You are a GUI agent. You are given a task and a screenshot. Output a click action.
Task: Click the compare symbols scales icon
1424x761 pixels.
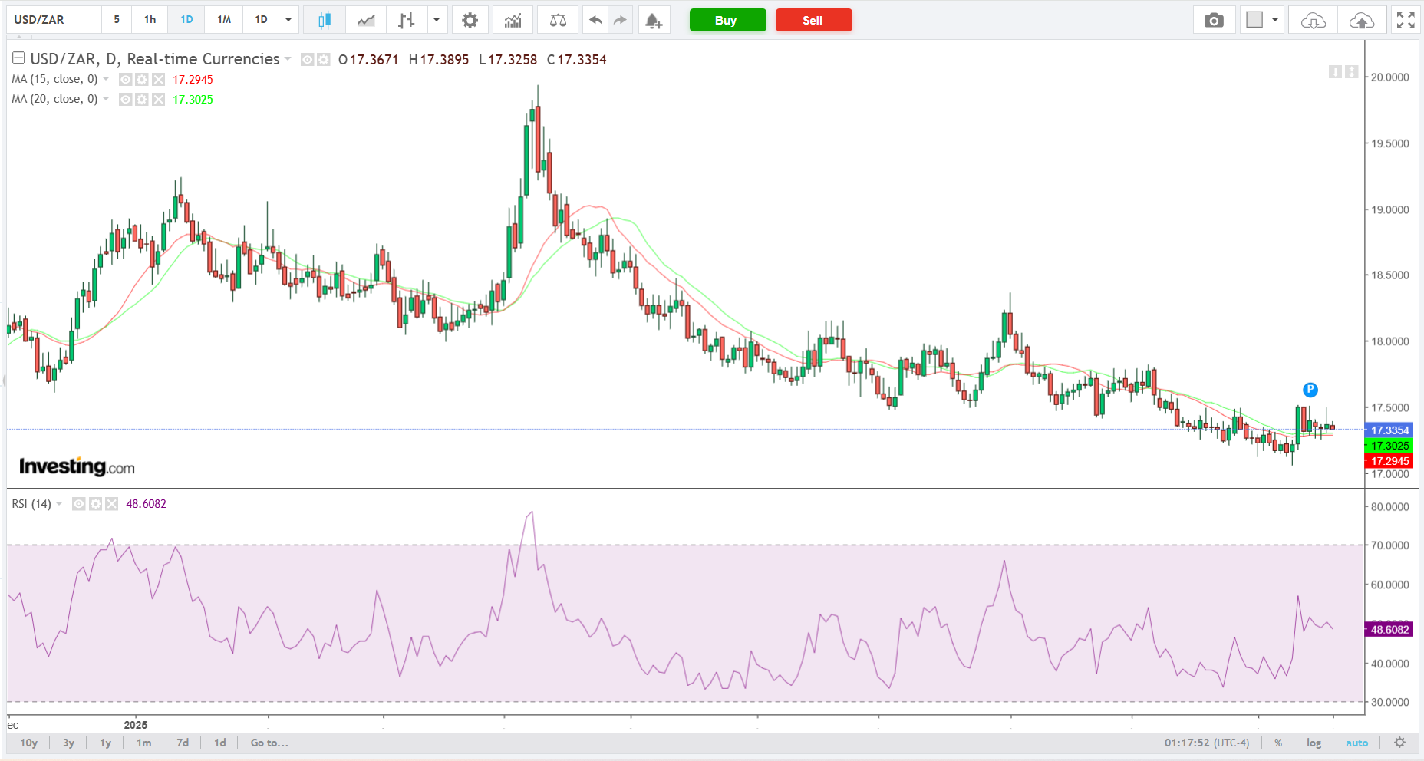tap(558, 21)
